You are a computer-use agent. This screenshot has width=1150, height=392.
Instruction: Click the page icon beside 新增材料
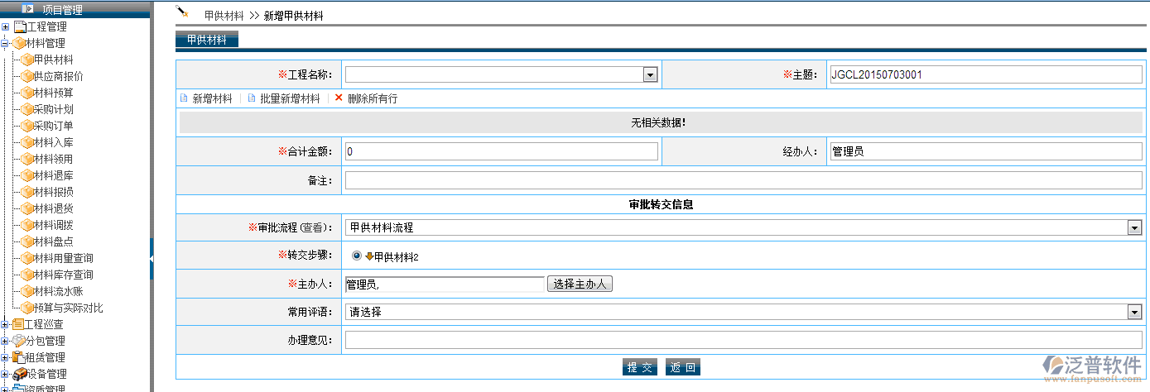point(184,98)
